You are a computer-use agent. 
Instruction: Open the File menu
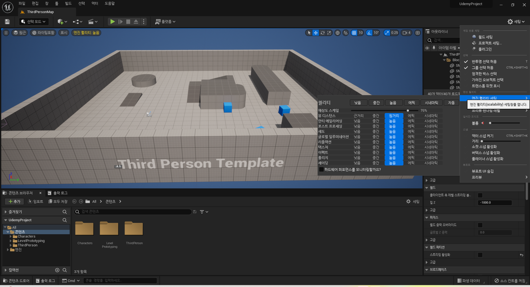22,3
